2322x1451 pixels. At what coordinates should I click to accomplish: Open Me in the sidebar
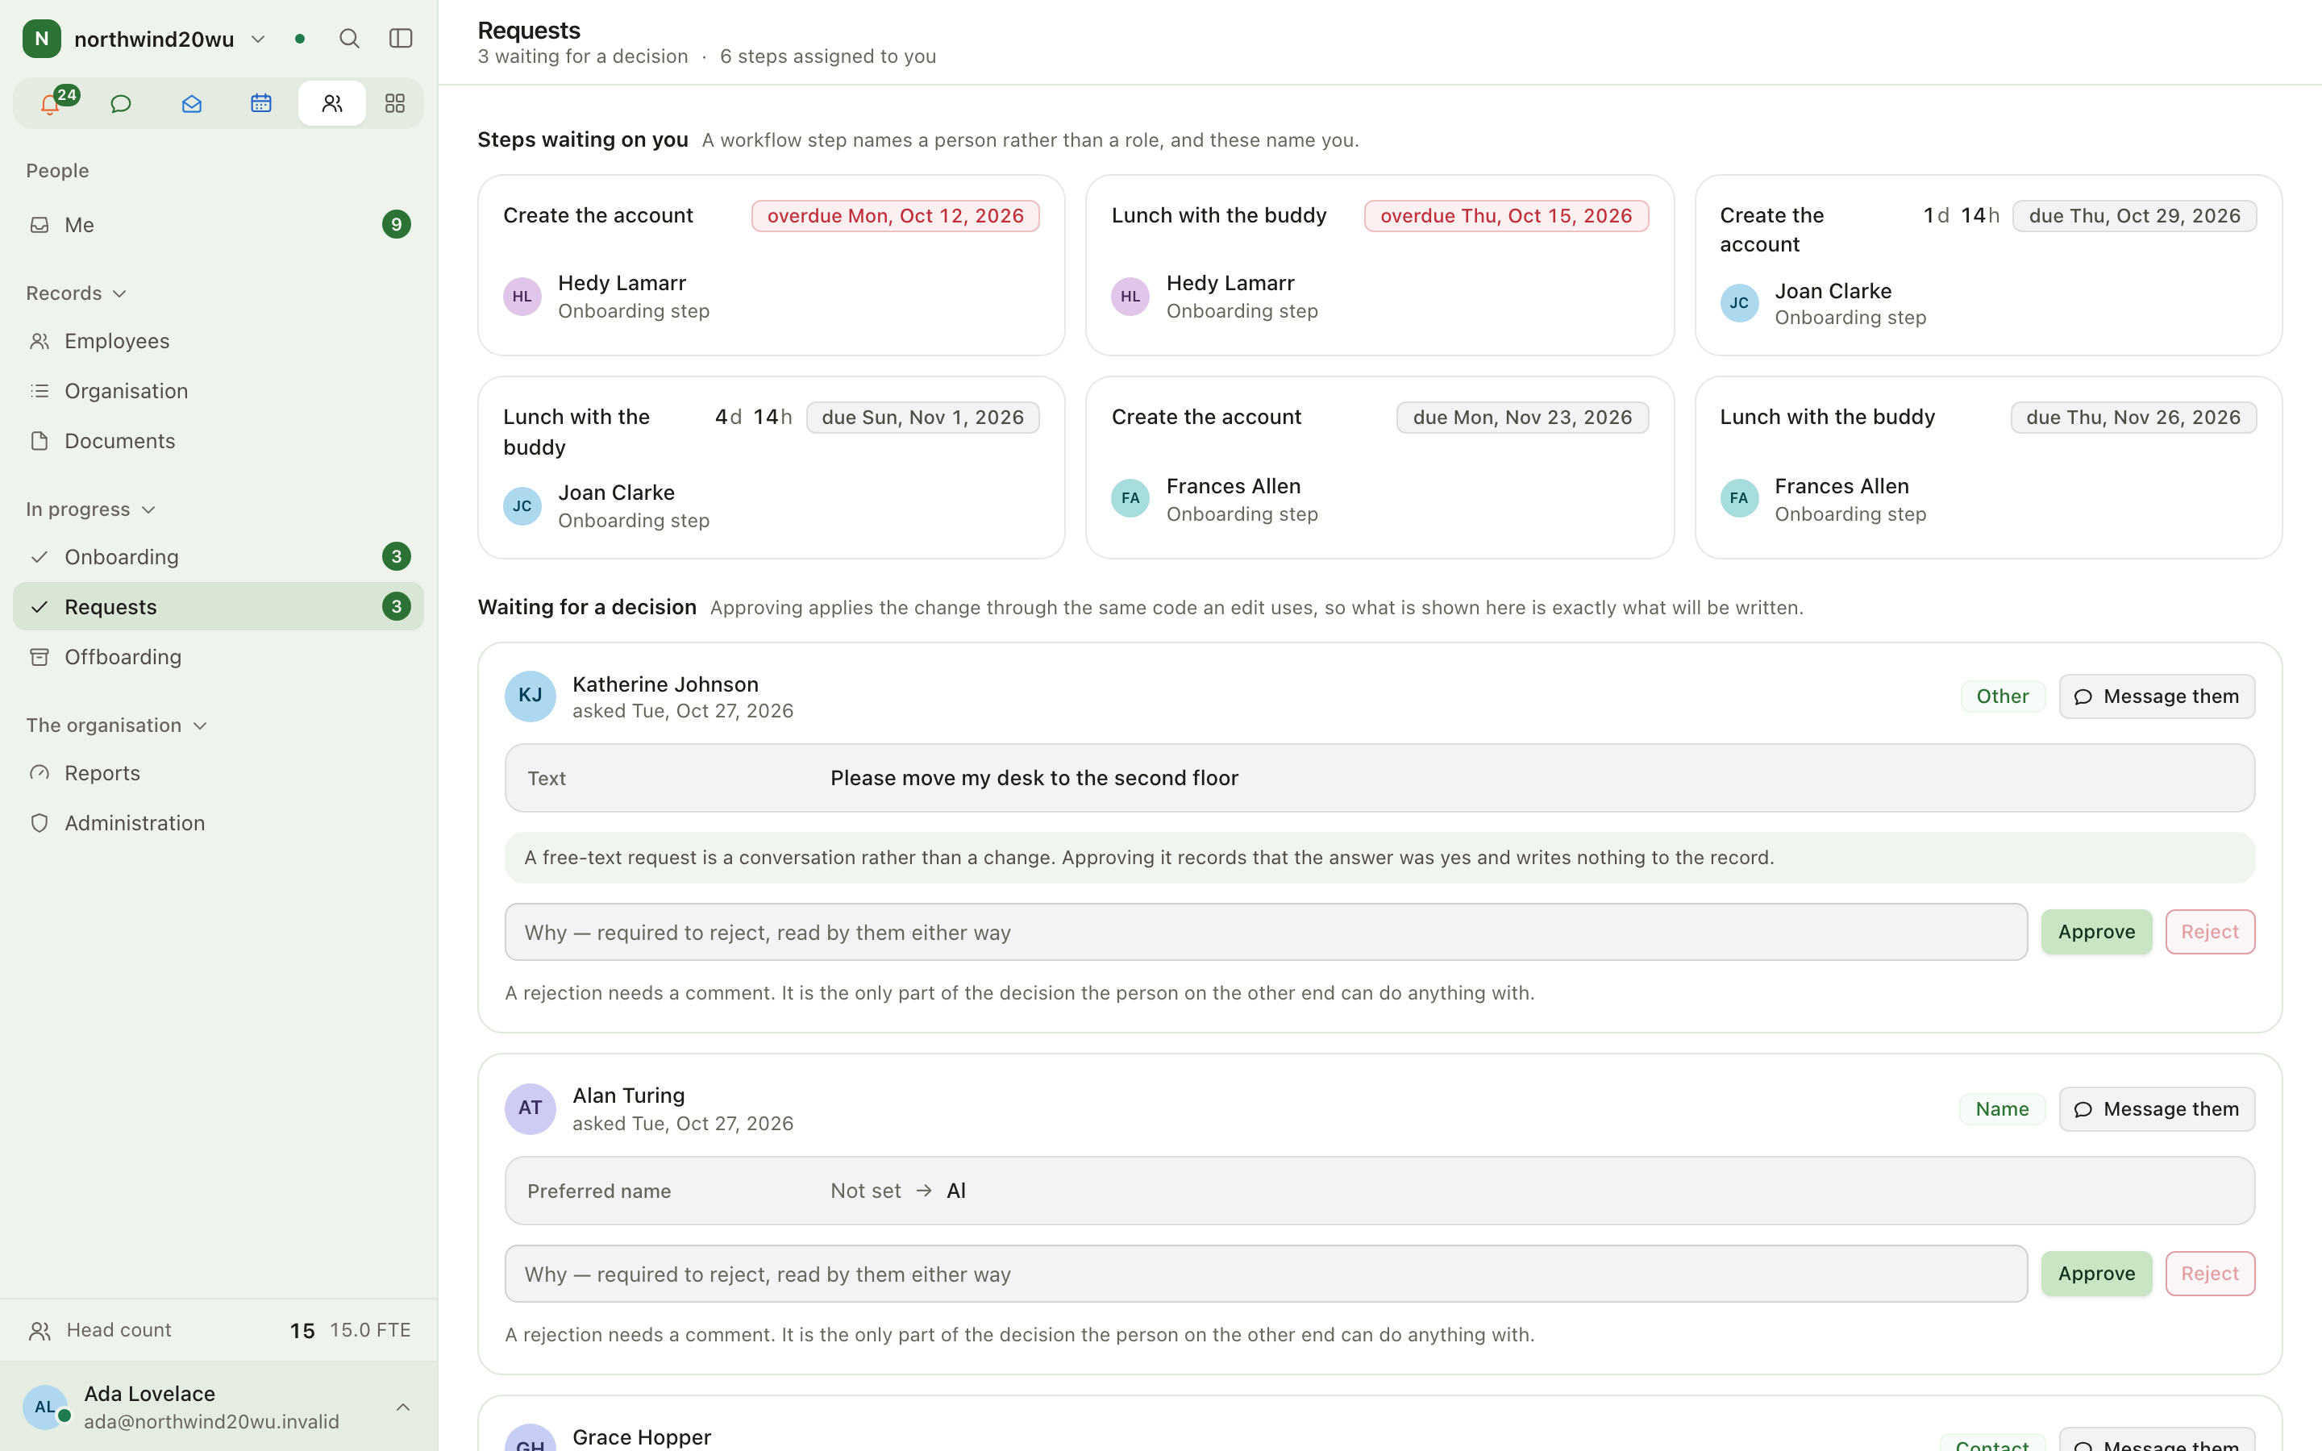pyautogui.click(x=218, y=225)
